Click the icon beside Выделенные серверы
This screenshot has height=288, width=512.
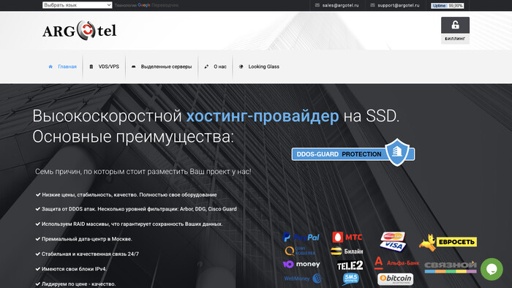coord(134,67)
